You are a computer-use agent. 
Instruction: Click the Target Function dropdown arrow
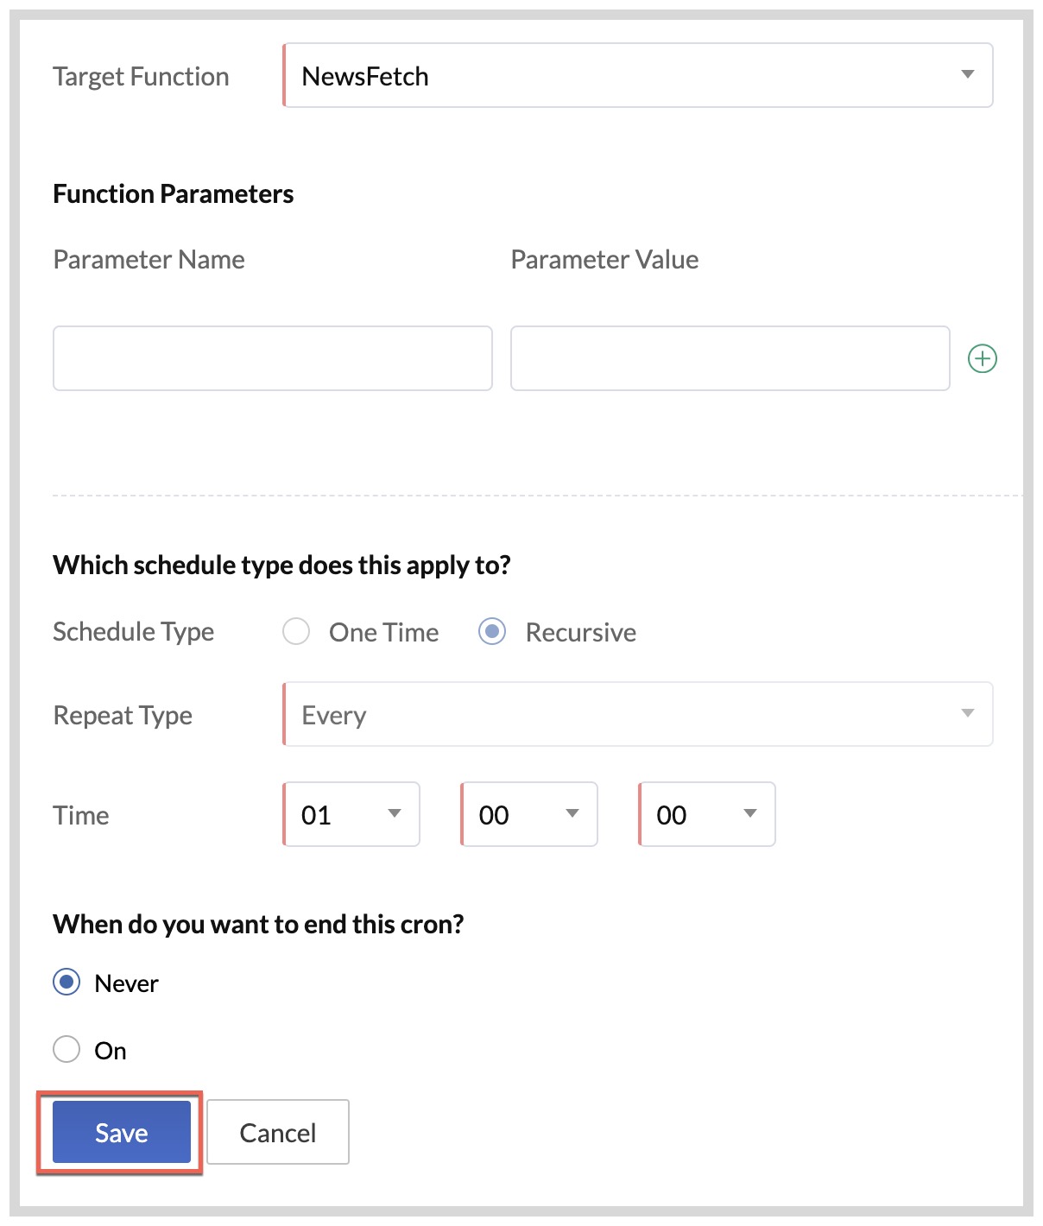(x=967, y=75)
